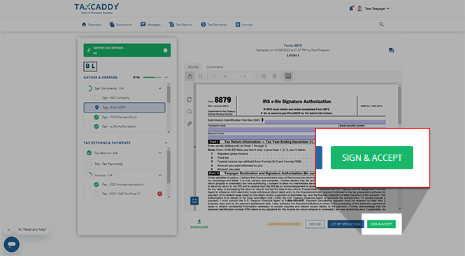Open the notifications bell
This screenshot has height=256, width=465.
[351, 8]
